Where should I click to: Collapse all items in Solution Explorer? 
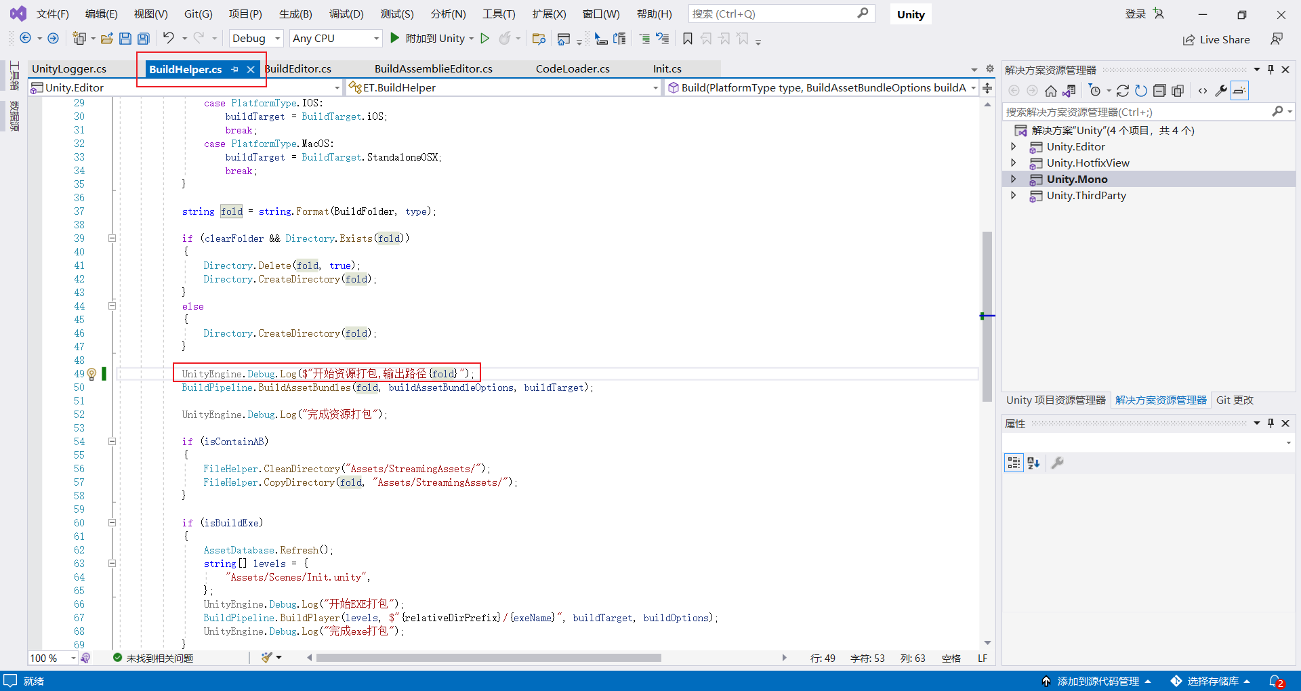pyautogui.click(x=1159, y=91)
